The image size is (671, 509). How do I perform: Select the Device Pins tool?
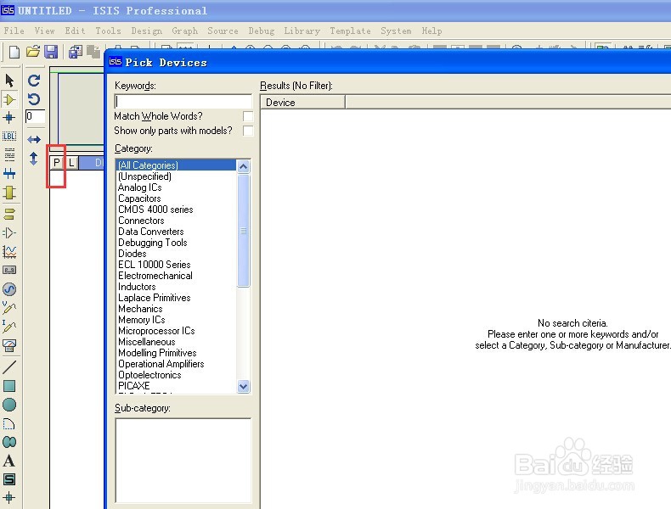[9, 233]
